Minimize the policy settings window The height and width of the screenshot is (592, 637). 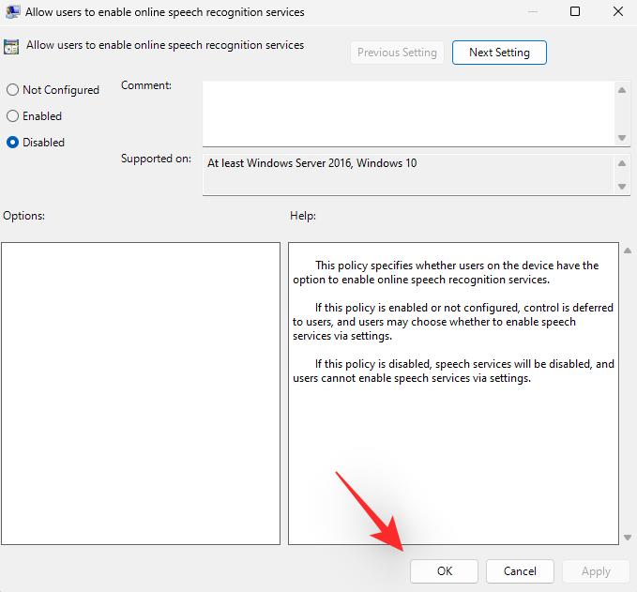[x=533, y=11]
